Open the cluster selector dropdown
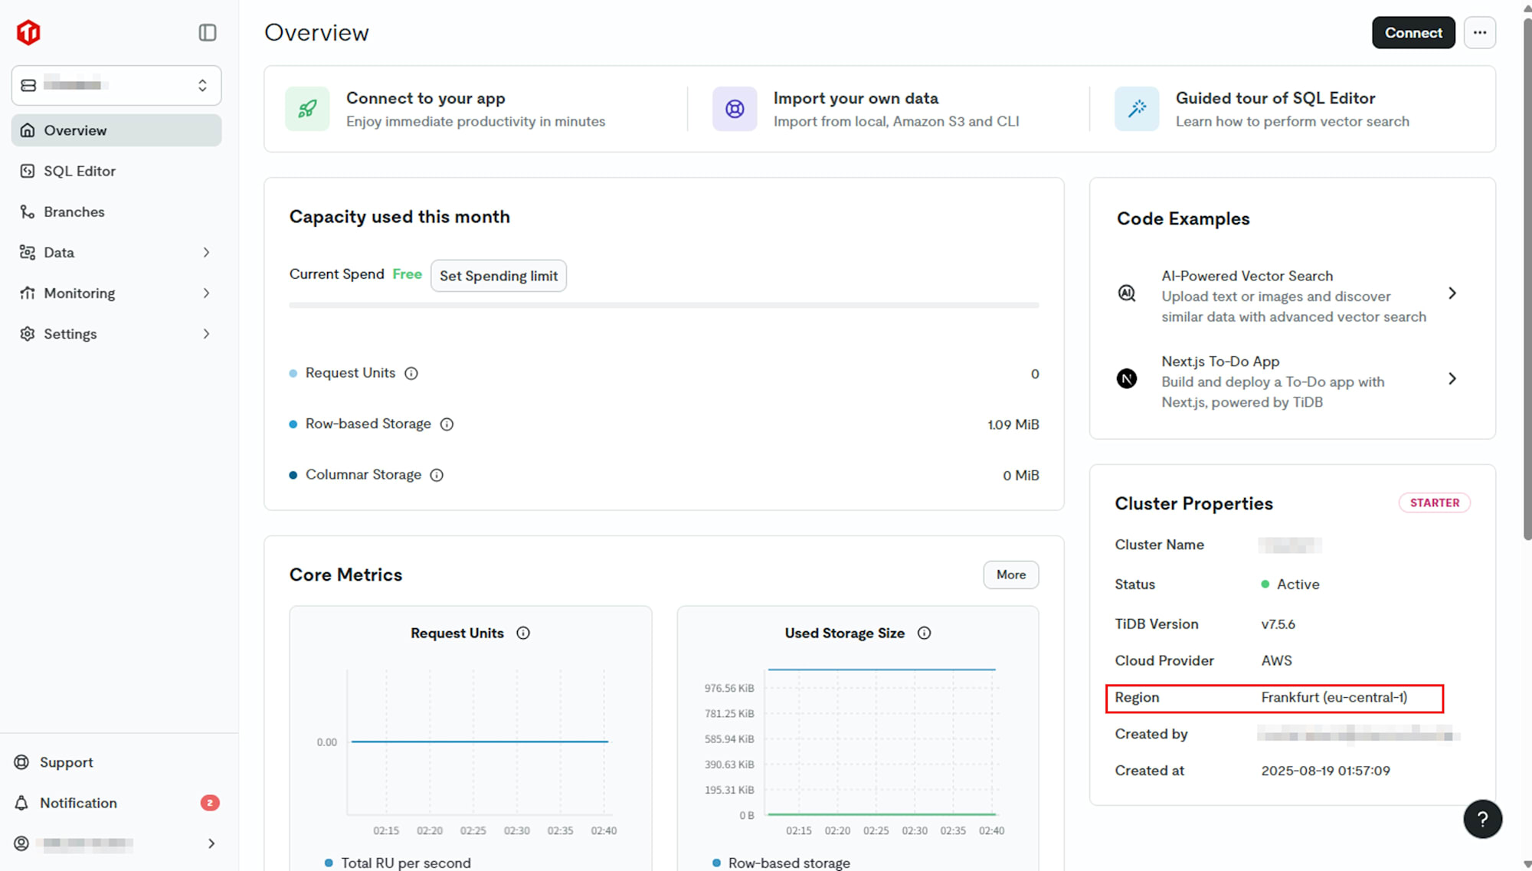Screen dimensions: 1532x871 pyautogui.click(x=116, y=85)
